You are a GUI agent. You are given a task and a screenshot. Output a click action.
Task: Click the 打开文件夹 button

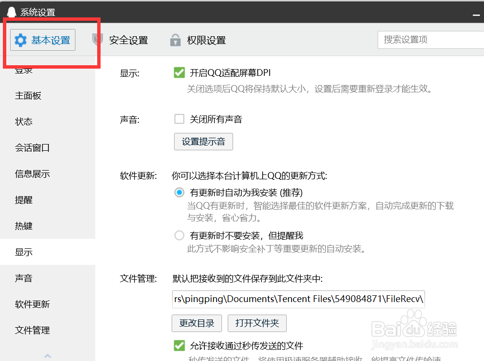click(257, 323)
